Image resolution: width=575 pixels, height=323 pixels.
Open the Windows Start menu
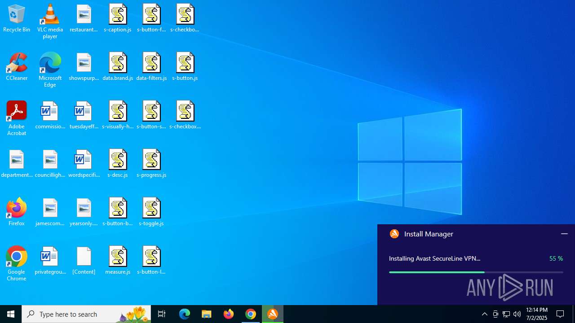[11, 314]
